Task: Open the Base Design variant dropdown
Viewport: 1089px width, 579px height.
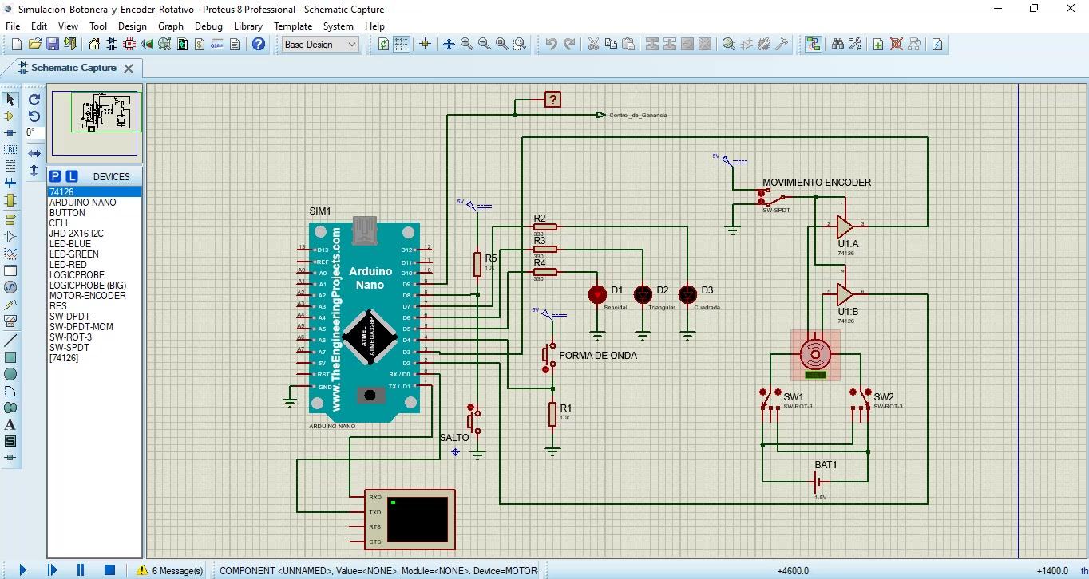Action: coord(321,45)
